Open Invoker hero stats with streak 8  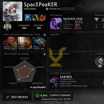click(x=10, y=43)
